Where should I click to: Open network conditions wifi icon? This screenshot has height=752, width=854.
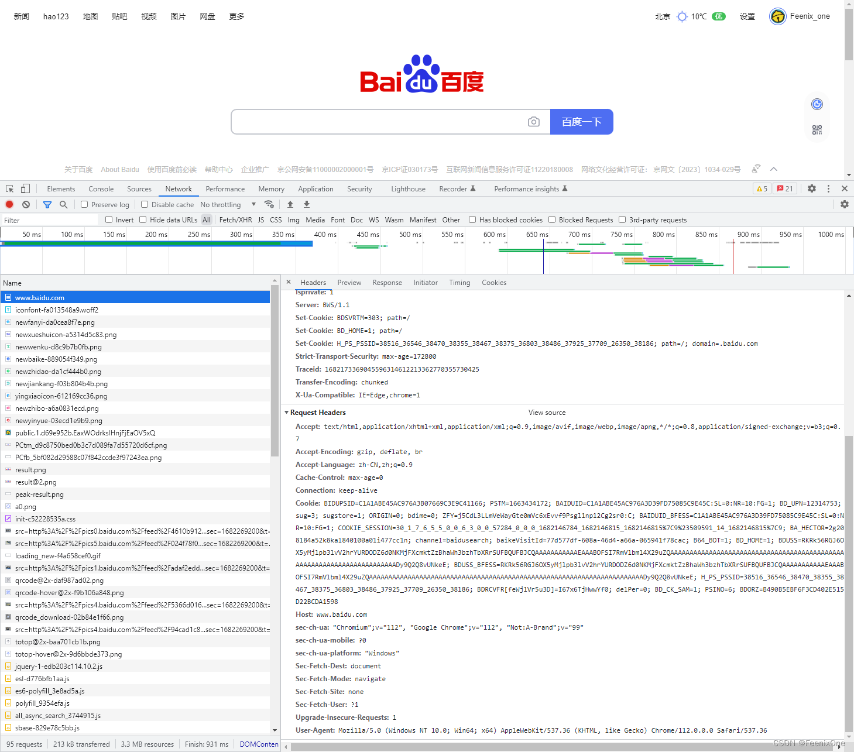[269, 204]
